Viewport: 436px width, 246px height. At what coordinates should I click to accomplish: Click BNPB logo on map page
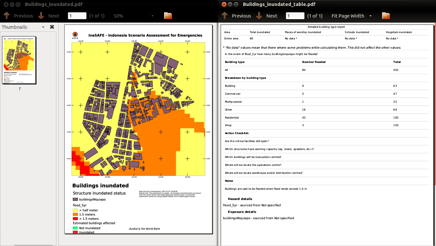coord(76,35)
